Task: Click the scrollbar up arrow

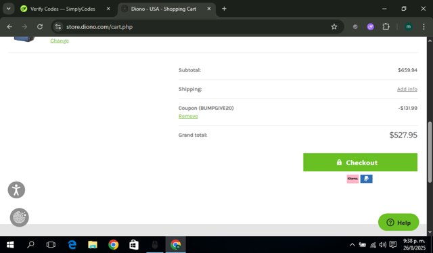Action: 430,40
